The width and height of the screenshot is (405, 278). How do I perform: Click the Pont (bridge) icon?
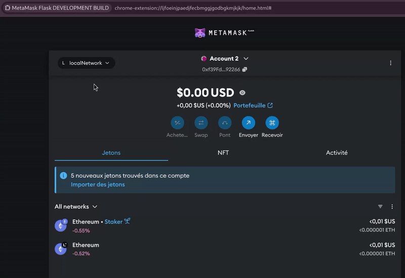pos(225,123)
